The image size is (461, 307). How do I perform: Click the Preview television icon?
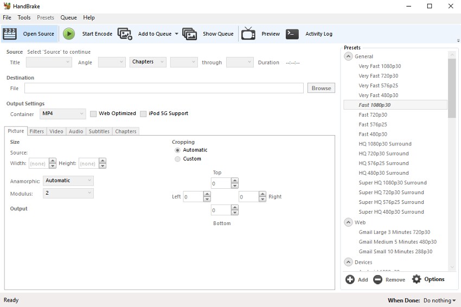coord(248,34)
